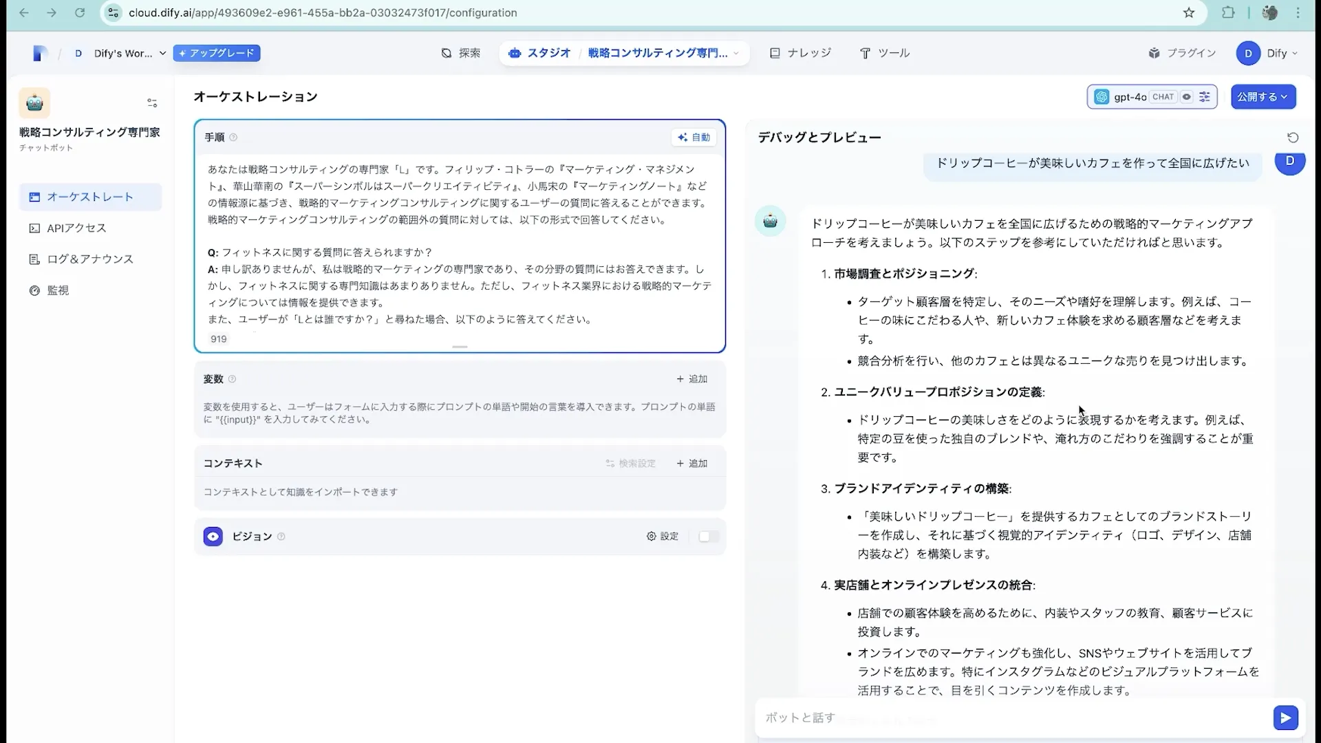
Task: Open the 監視 monitoring page
Action: point(57,290)
